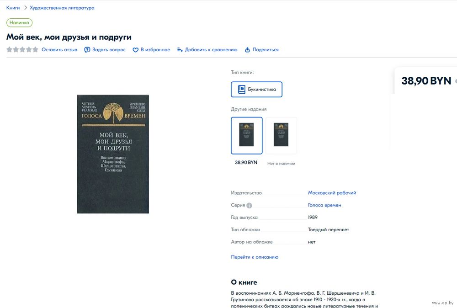Open the Голоса времен series link
The width and height of the screenshot is (457, 308).
(x=324, y=205)
